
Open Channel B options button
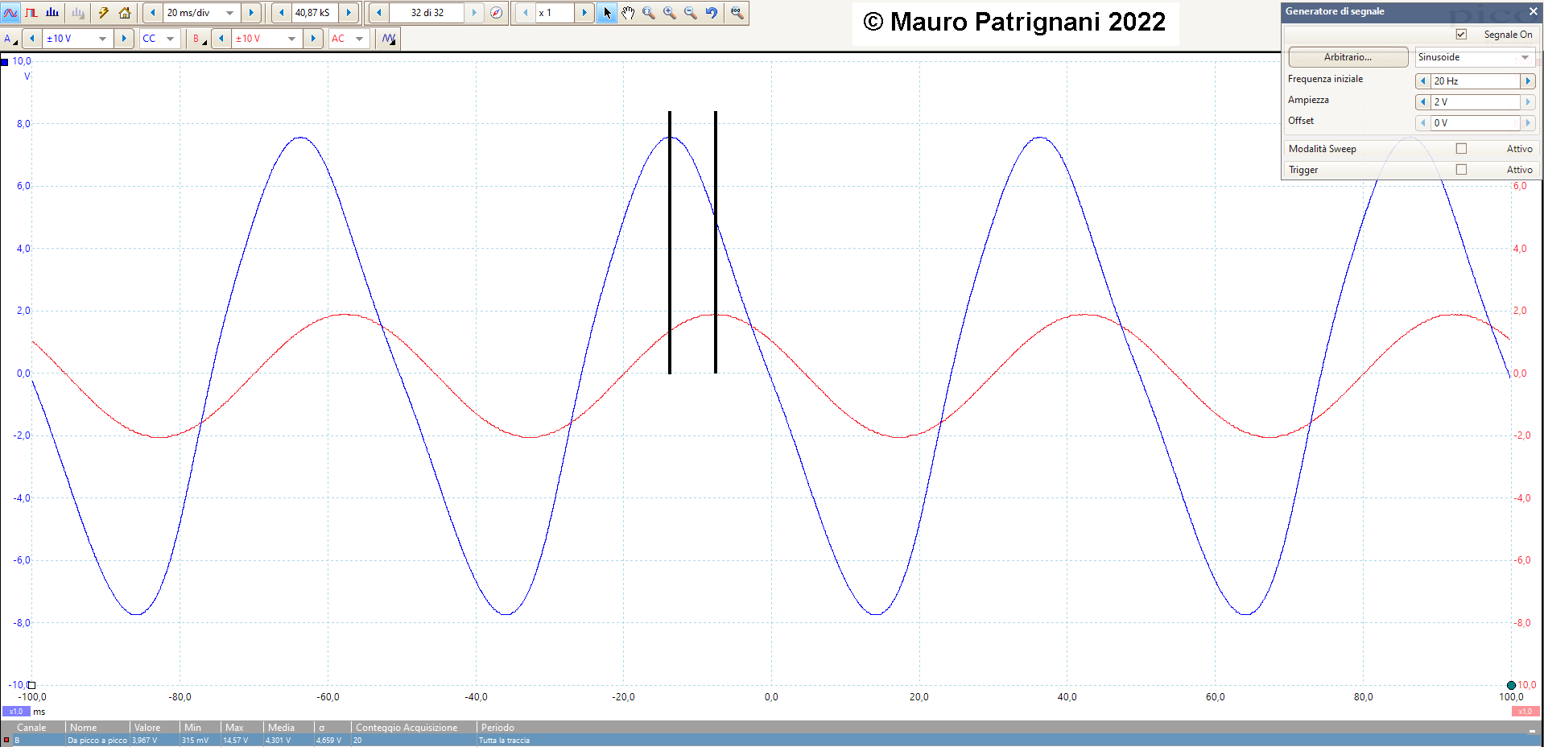pyautogui.click(x=199, y=39)
